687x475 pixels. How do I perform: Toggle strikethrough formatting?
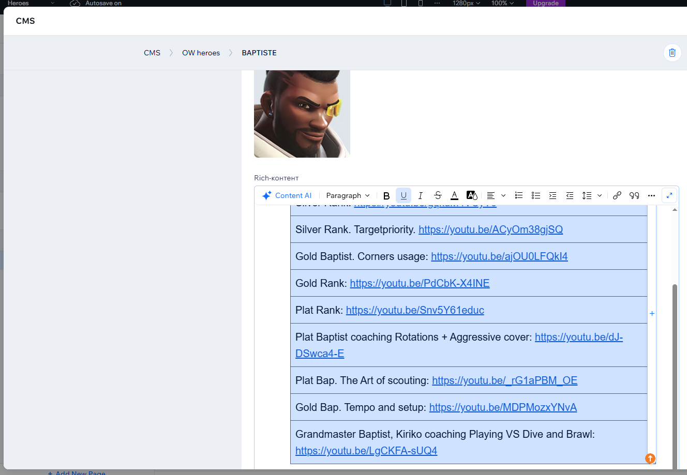[x=438, y=195]
